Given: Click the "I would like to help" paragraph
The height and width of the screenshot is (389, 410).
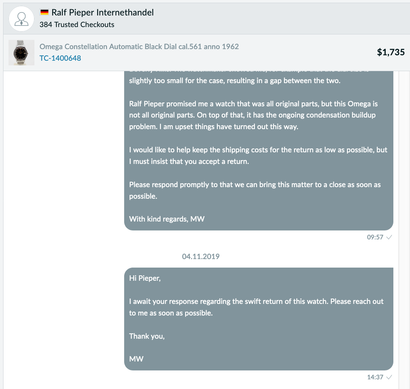Looking at the screenshot, I should tap(258, 155).
